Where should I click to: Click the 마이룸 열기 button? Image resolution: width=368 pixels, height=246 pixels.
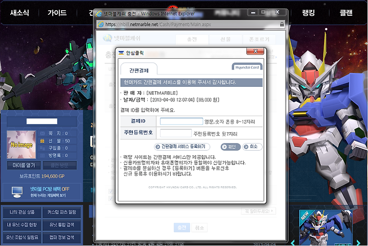coord(24,165)
